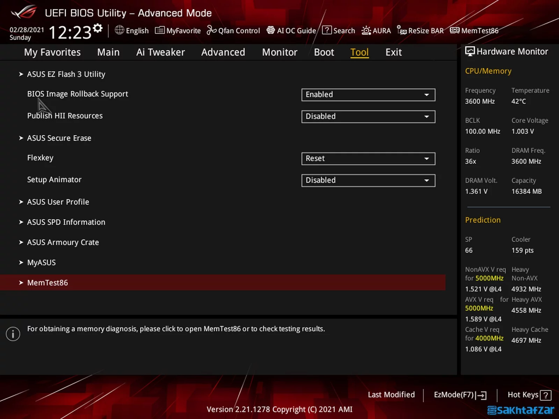This screenshot has width=559, height=419.
Task: Click the Search question mark icon
Action: [327, 30]
